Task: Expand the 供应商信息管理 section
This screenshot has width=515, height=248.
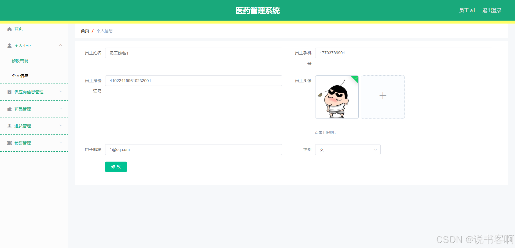Action: (61, 92)
